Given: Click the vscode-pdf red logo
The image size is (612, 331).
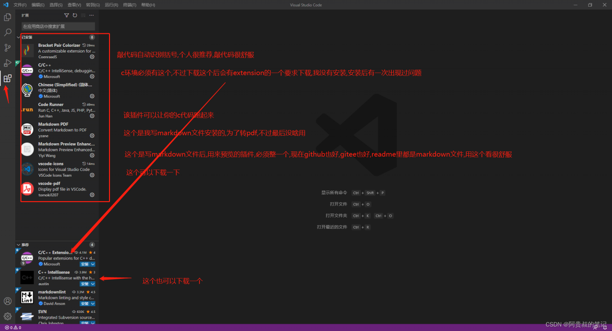Looking at the screenshot, I should tap(28, 189).
